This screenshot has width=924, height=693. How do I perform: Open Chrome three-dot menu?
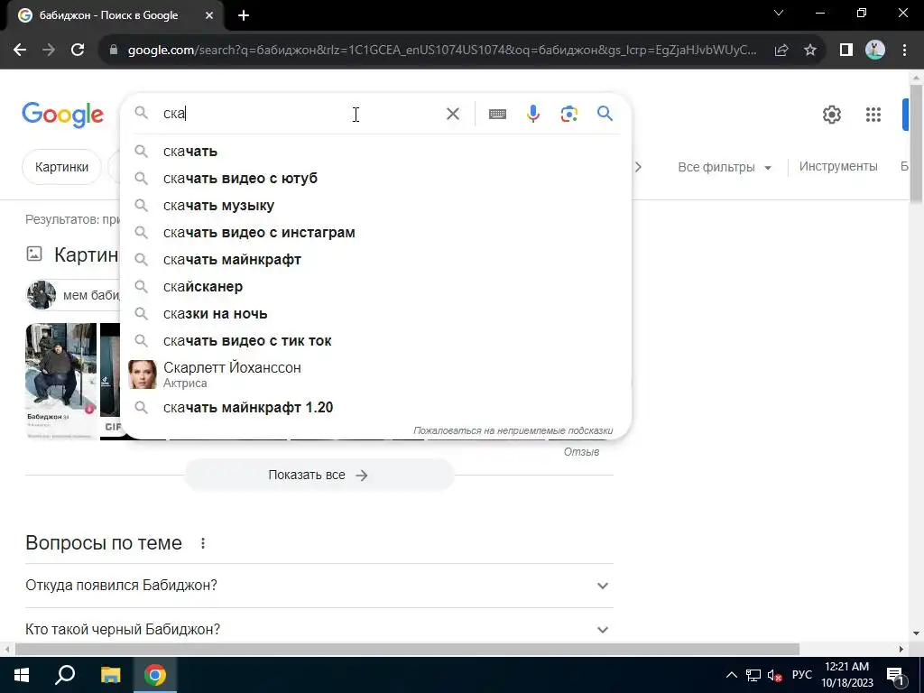tap(904, 51)
